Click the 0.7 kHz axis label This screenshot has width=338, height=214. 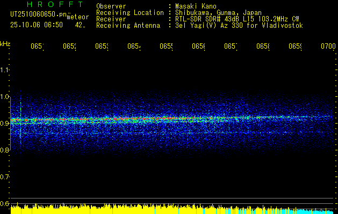(4, 177)
